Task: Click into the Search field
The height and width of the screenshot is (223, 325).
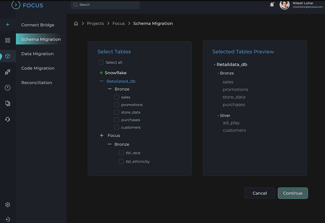Action: (x=105, y=5)
